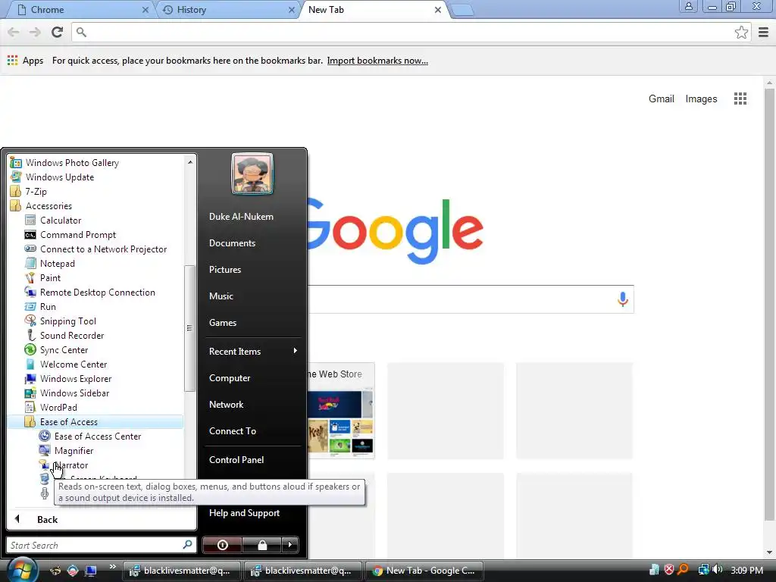
Task: Open Help and Support
Action: click(244, 513)
